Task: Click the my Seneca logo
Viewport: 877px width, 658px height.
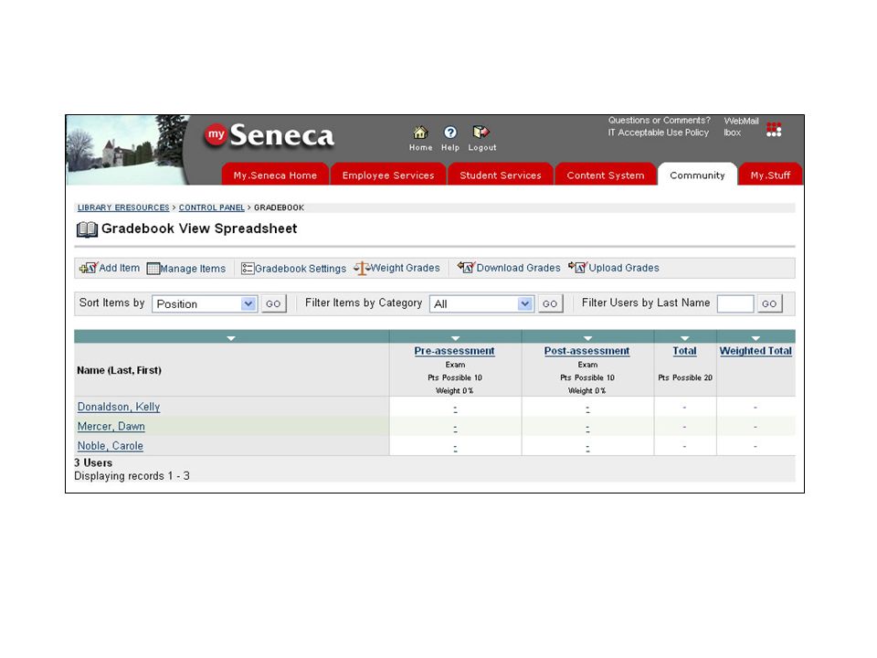Action: pos(269,135)
